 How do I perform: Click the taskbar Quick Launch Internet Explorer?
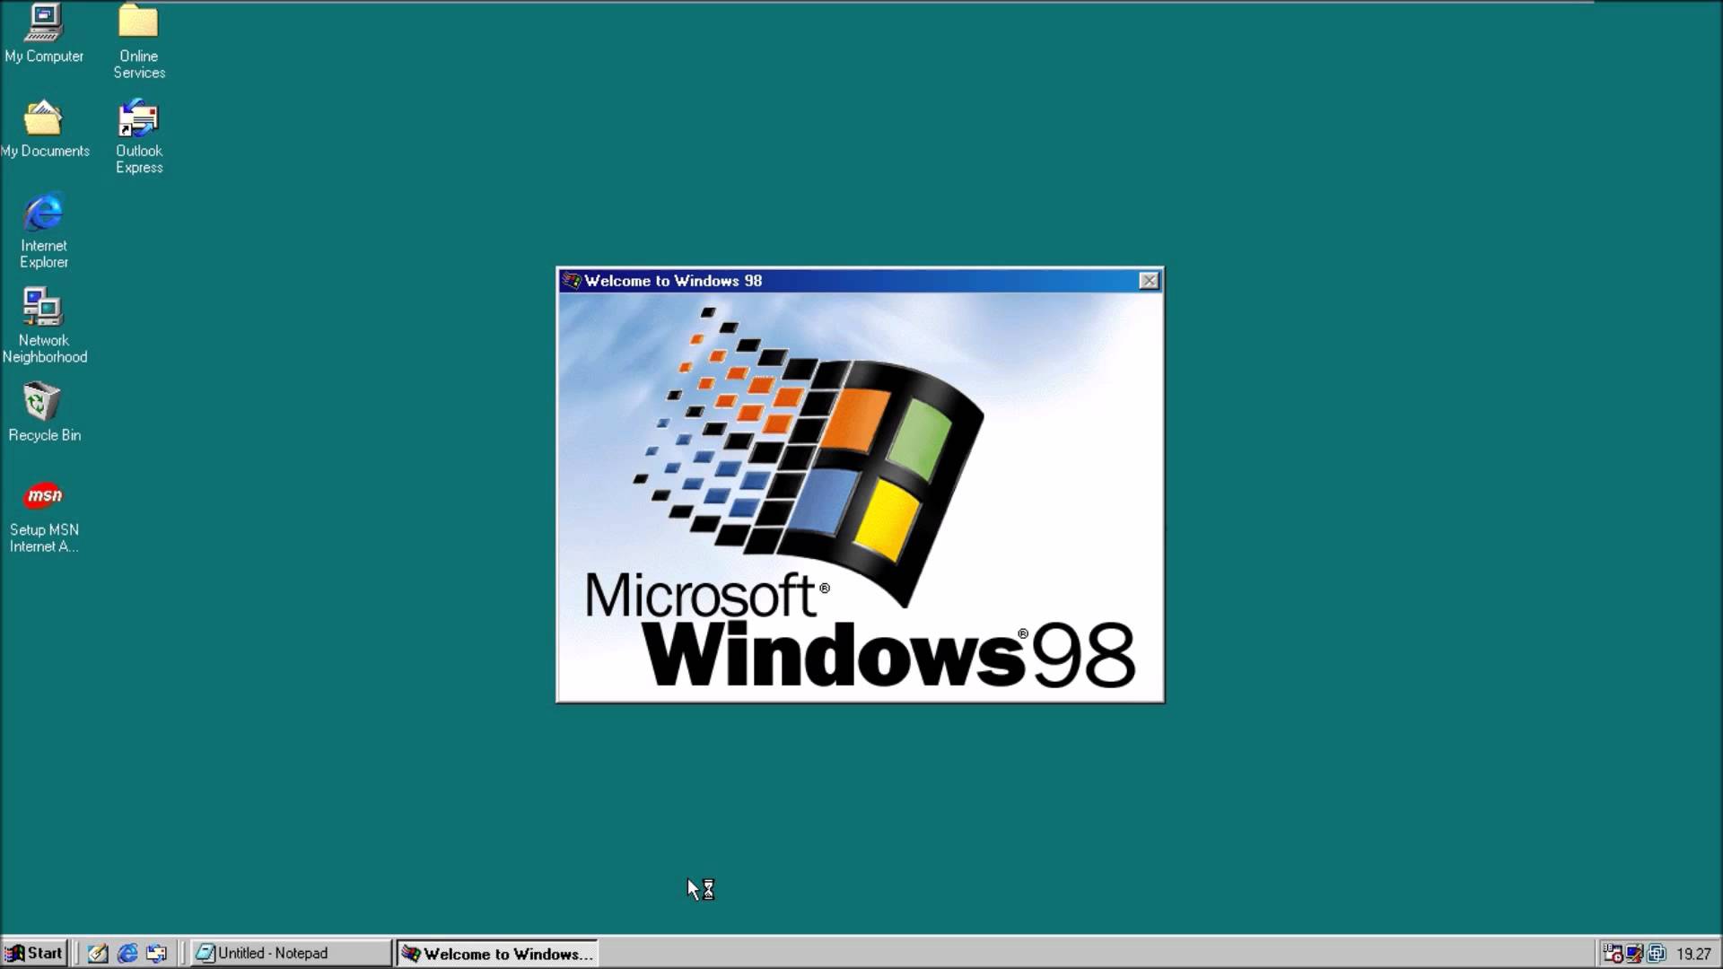(127, 953)
